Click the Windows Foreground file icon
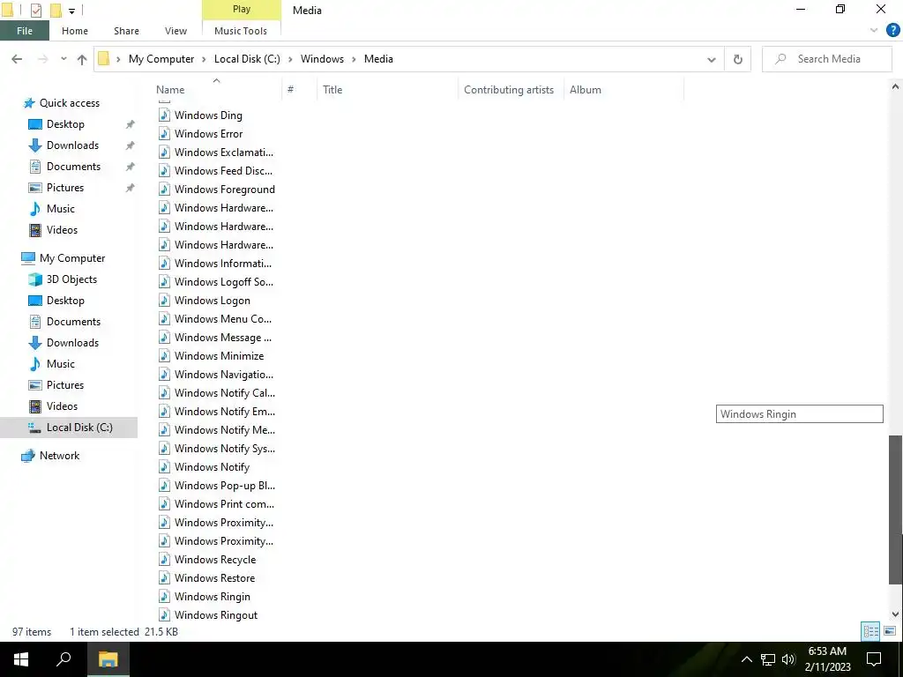903x677 pixels. [164, 190]
